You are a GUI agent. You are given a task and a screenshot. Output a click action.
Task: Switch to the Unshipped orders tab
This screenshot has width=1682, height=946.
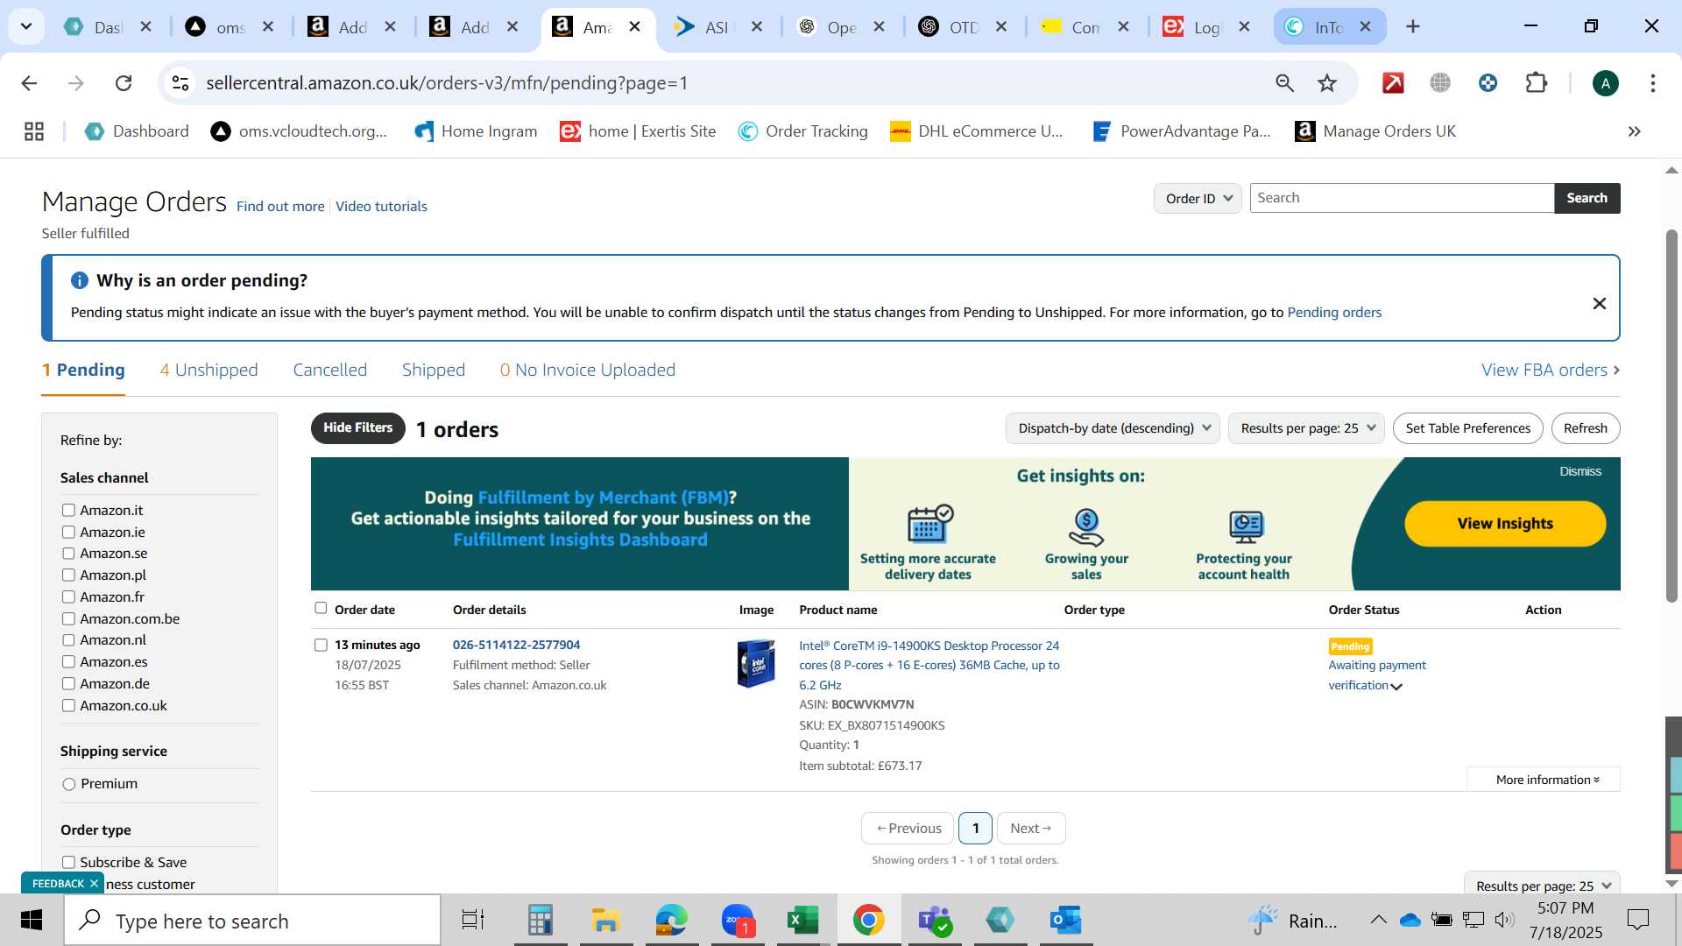[x=208, y=370]
